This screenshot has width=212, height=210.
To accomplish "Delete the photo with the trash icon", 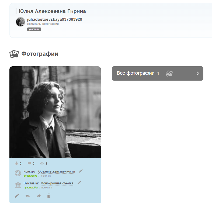I will pyautogui.click(x=49, y=196).
